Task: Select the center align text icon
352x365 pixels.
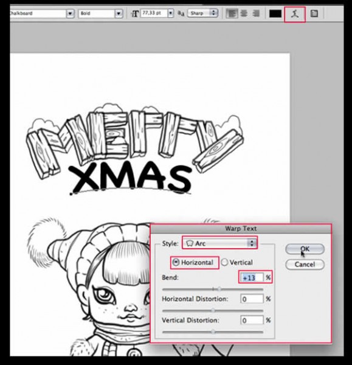Action: pos(244,13)
